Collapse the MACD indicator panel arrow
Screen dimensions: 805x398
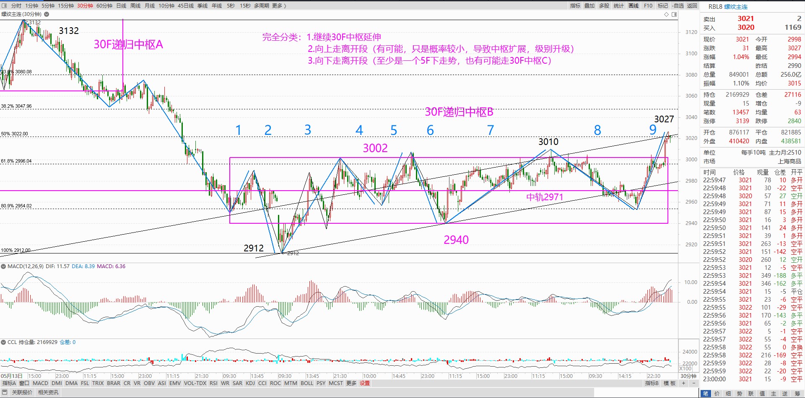click(3, 266)
